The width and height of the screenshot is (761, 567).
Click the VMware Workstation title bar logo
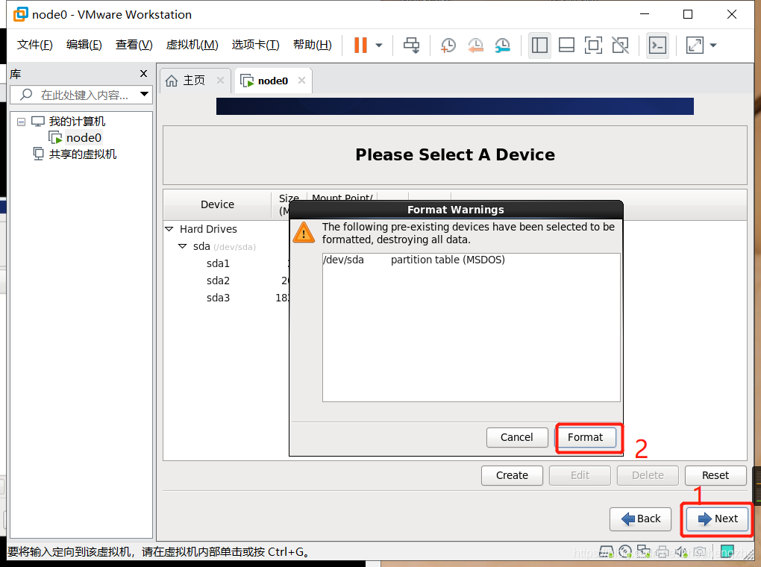21,15
